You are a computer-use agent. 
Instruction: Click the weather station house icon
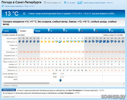click(x=80, y=3)
